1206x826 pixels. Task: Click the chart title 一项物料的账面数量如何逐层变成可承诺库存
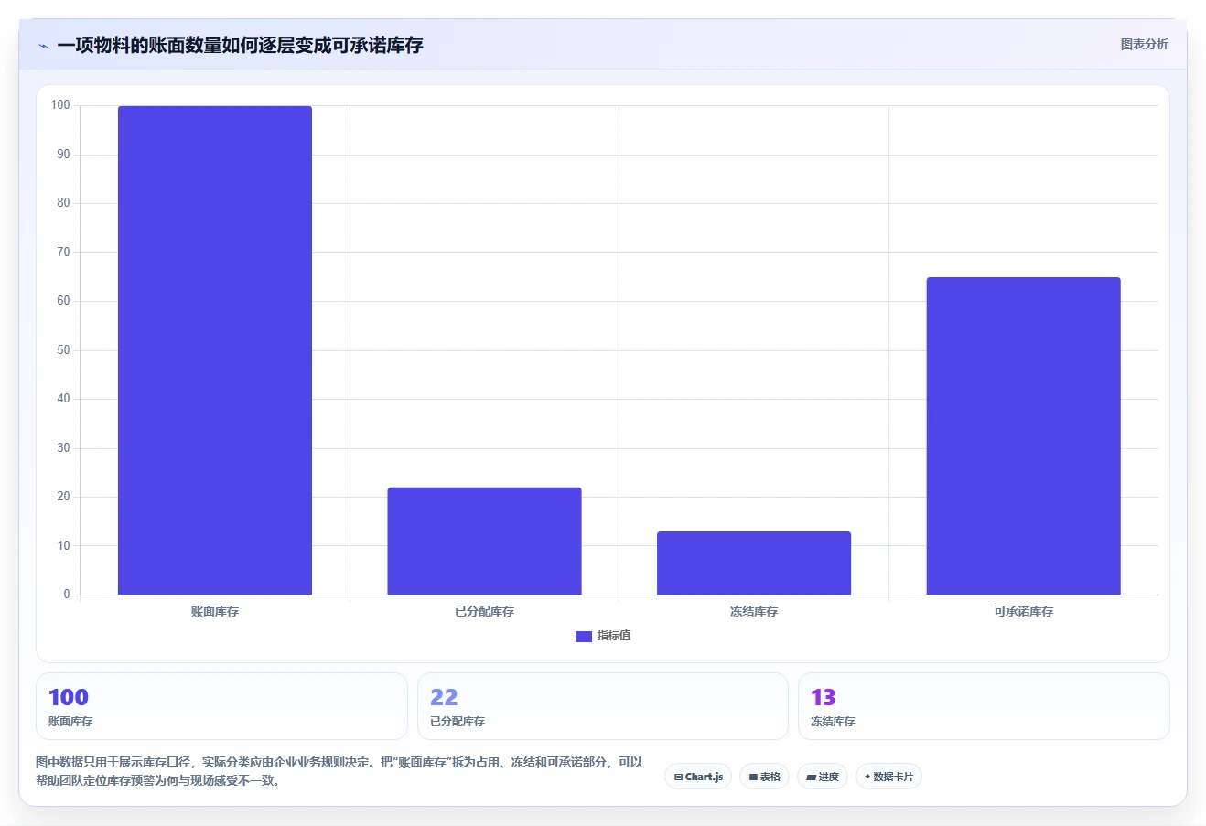pos(240,46)
